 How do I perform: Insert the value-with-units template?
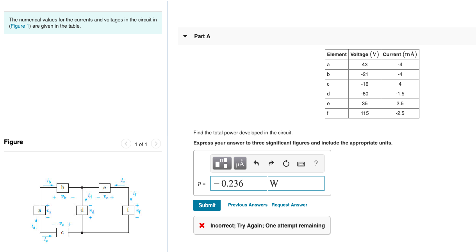coord(221,163)
